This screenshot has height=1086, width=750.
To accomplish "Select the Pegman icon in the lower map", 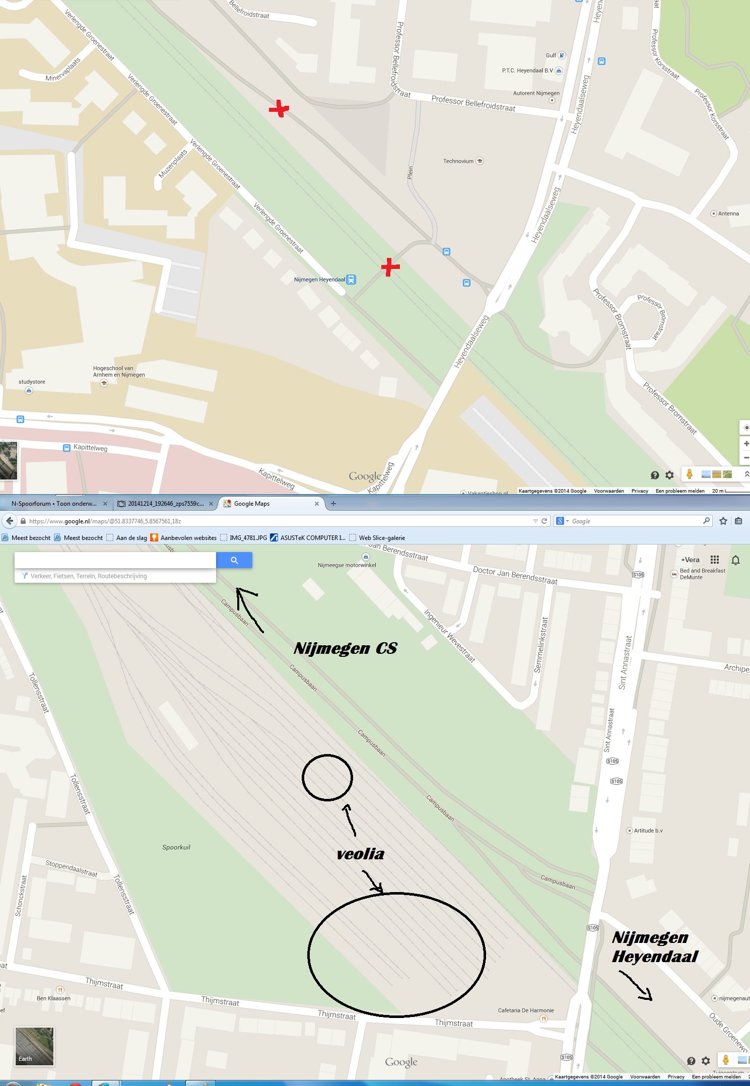I will pos(726,1060).
